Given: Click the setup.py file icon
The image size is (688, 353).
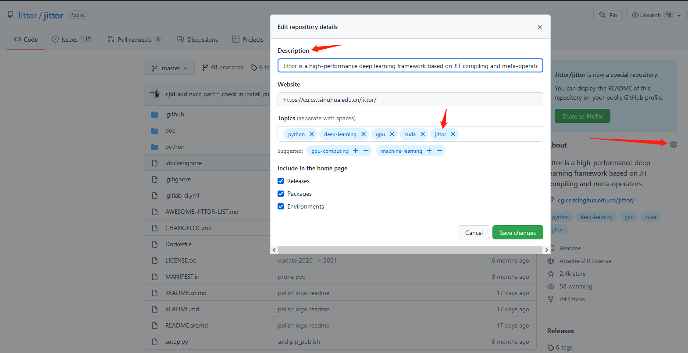Looking at the screenshot, I should [x=155, y=342].
